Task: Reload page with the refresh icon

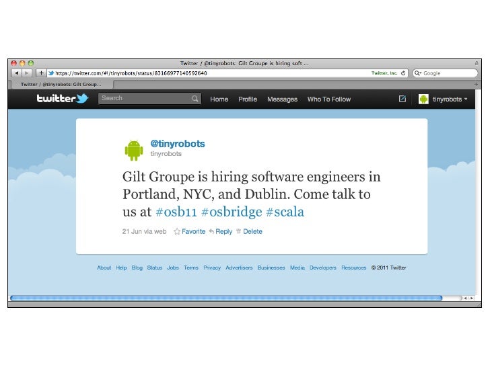Action: coord(403,73)
